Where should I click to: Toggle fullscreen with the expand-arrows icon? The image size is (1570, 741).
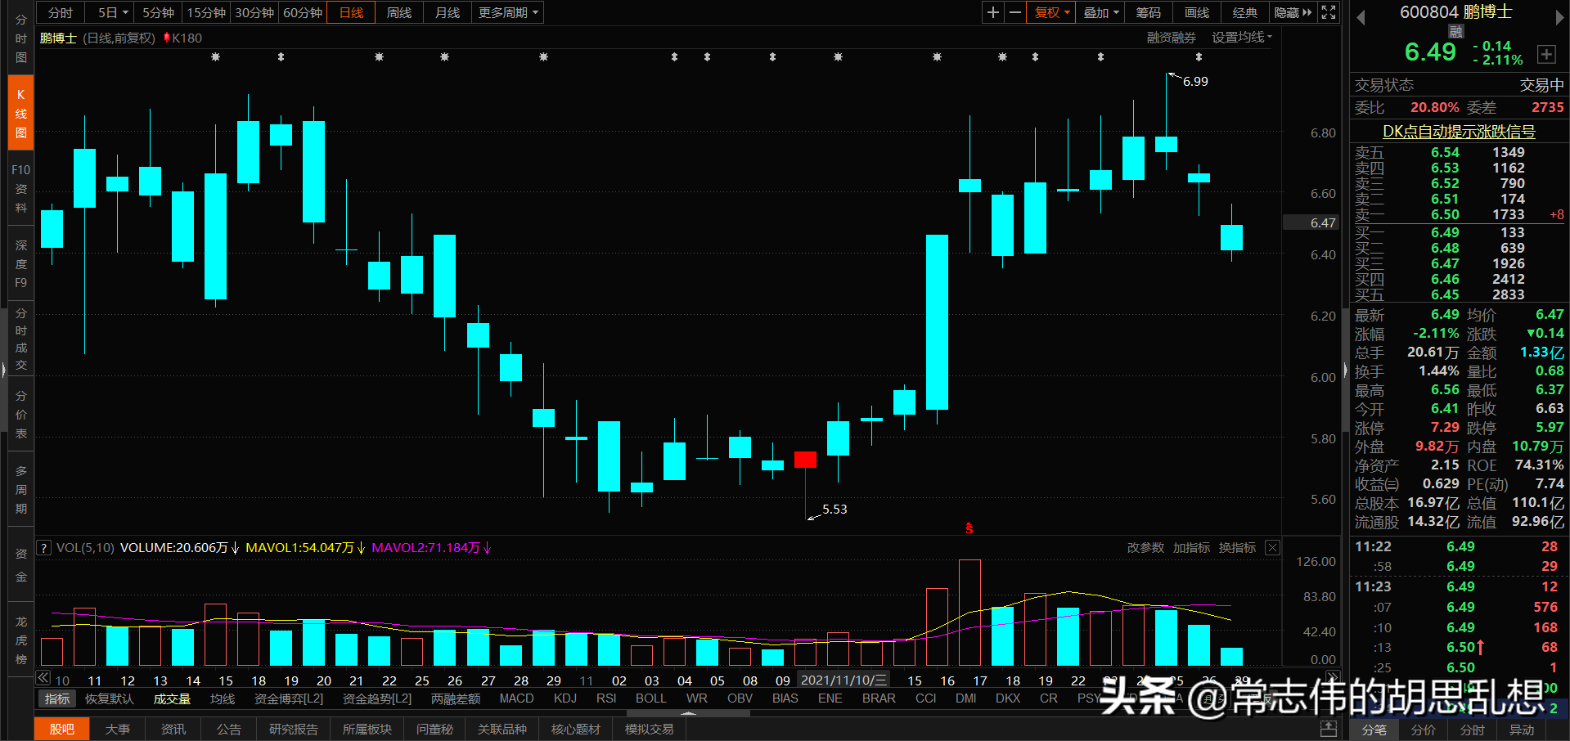[1328, 12]
